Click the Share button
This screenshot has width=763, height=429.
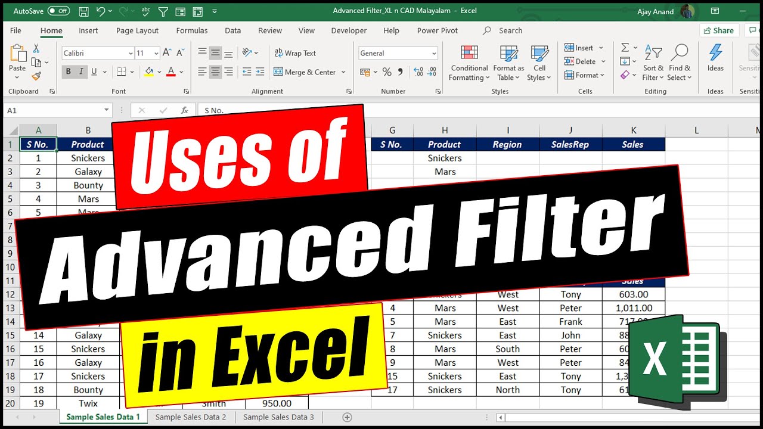[x=719, y=30]
